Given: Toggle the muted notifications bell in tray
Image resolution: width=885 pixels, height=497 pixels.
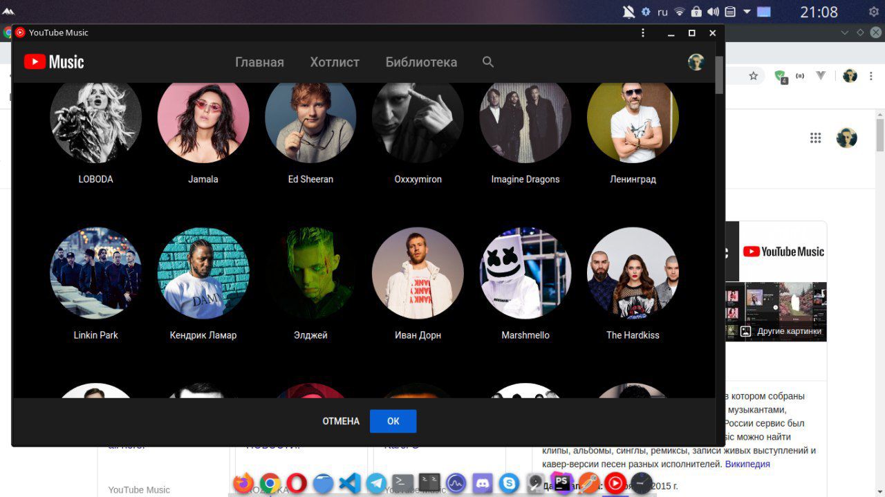Looking at the screenshot, I should pyautogui.click(x=628, y=12).
